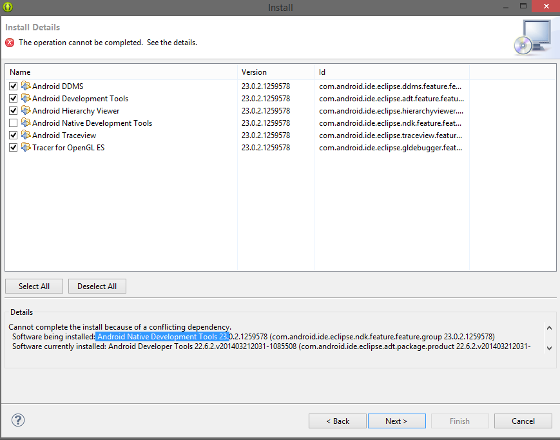This screenshot has width=560, height=440.
Task: Click the Android Native Development Tools feature icon
Action: coord(26,123)
